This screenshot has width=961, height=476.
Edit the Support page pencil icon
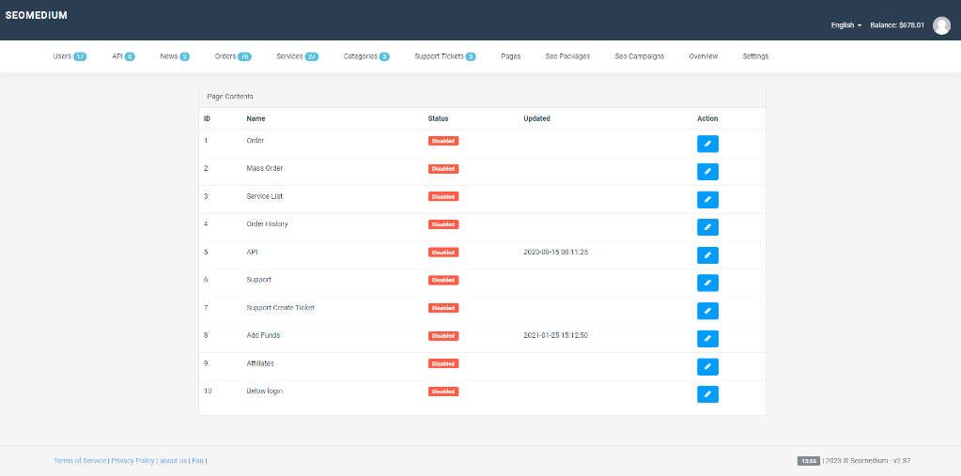(707, 283)
